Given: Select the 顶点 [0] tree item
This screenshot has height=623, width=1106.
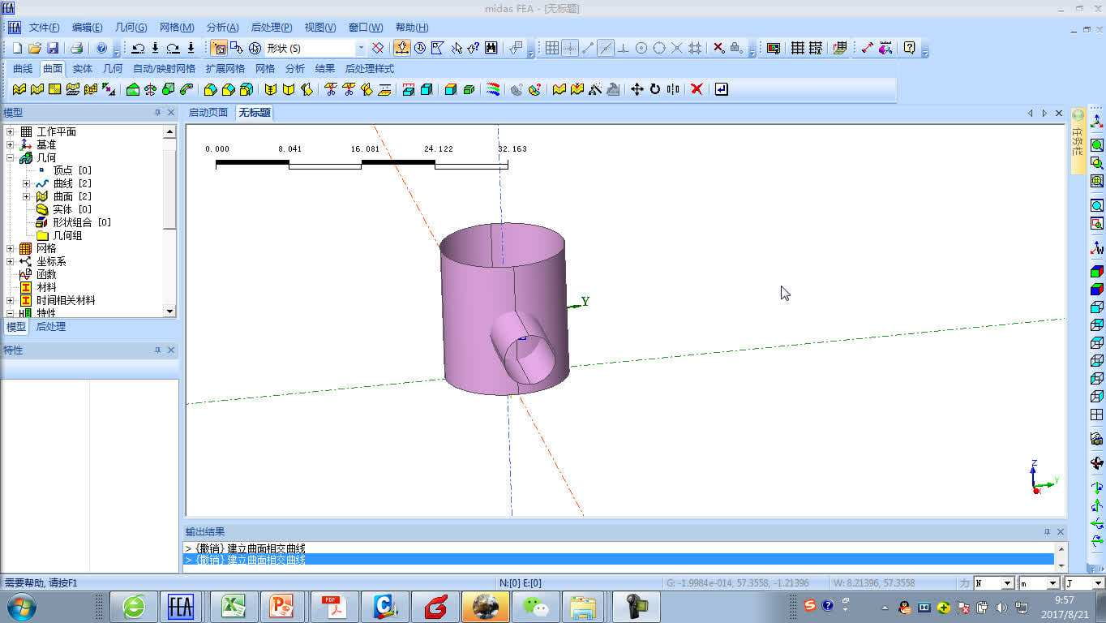Looking at the screenshot, I should 72,170.
